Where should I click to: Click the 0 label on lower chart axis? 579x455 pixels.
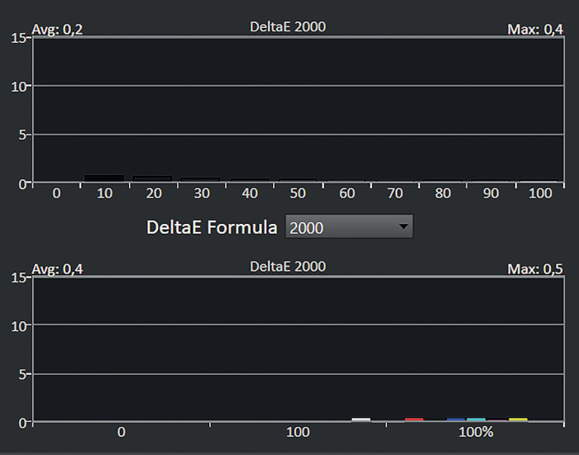[x=121, y=433]
